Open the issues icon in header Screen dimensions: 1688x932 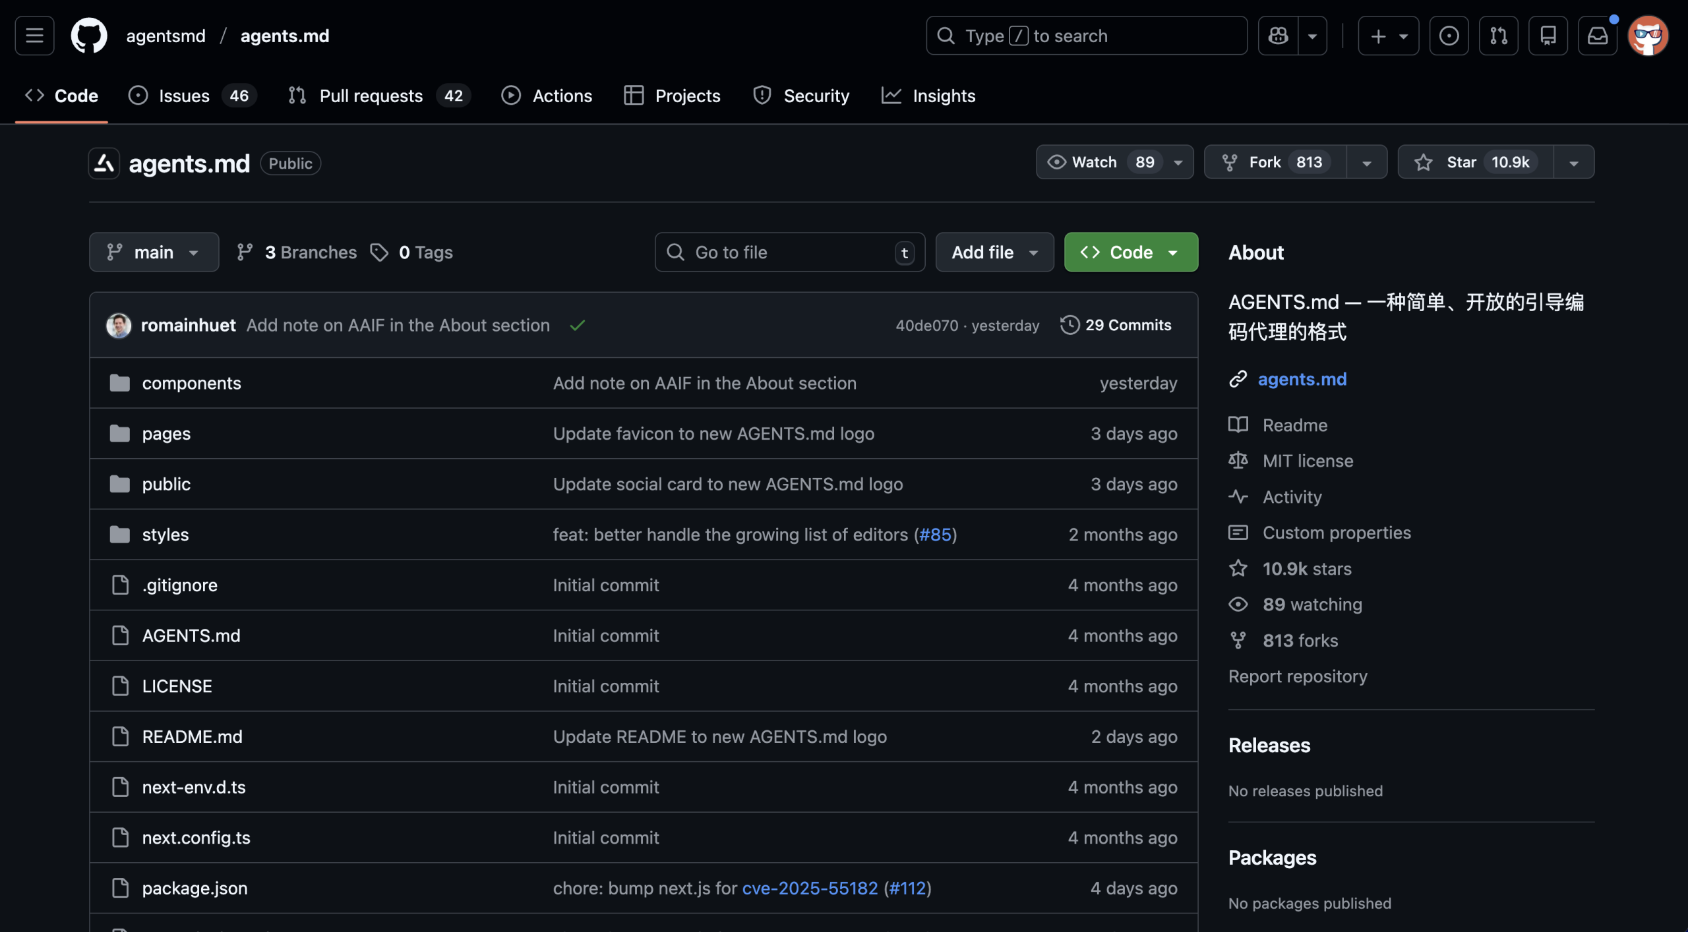coord(1449,36)
